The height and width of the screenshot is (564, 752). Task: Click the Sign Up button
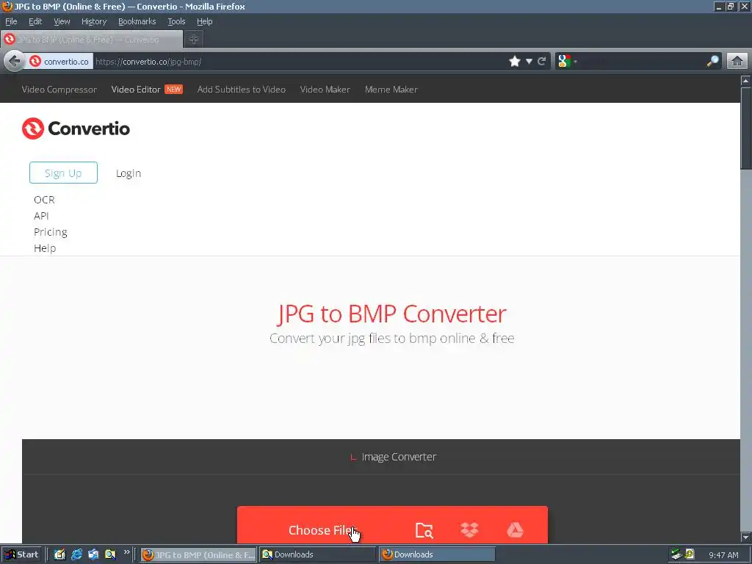pos(63,173)
